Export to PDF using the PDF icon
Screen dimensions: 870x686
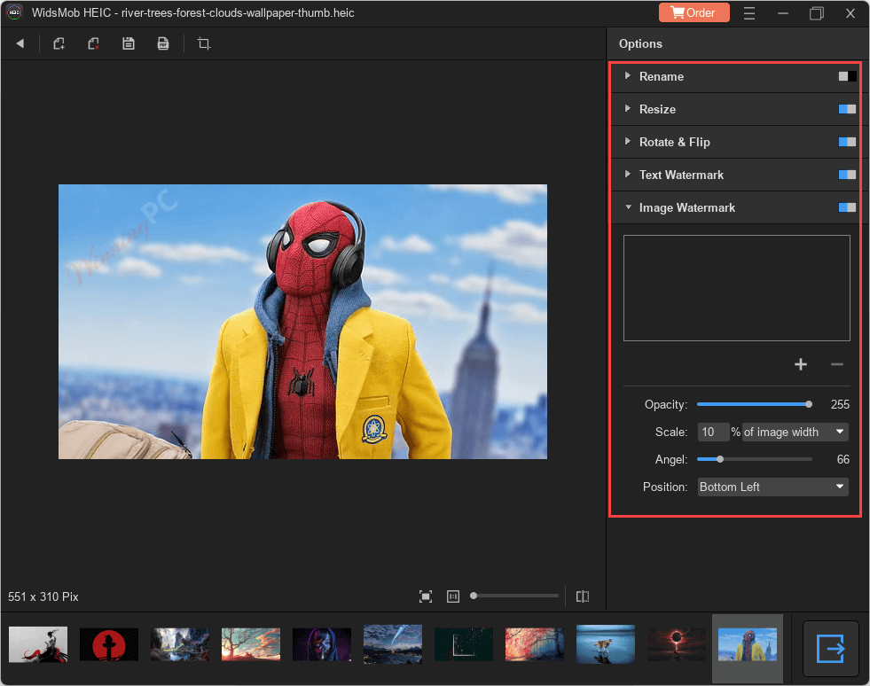click(x=162, y=43)
